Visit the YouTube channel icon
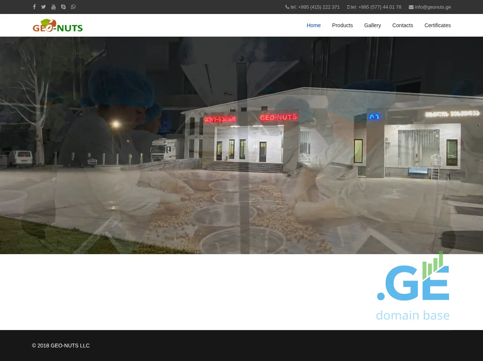Image resolution: width=483 pixels, height=361 pixels. (54, 7)
